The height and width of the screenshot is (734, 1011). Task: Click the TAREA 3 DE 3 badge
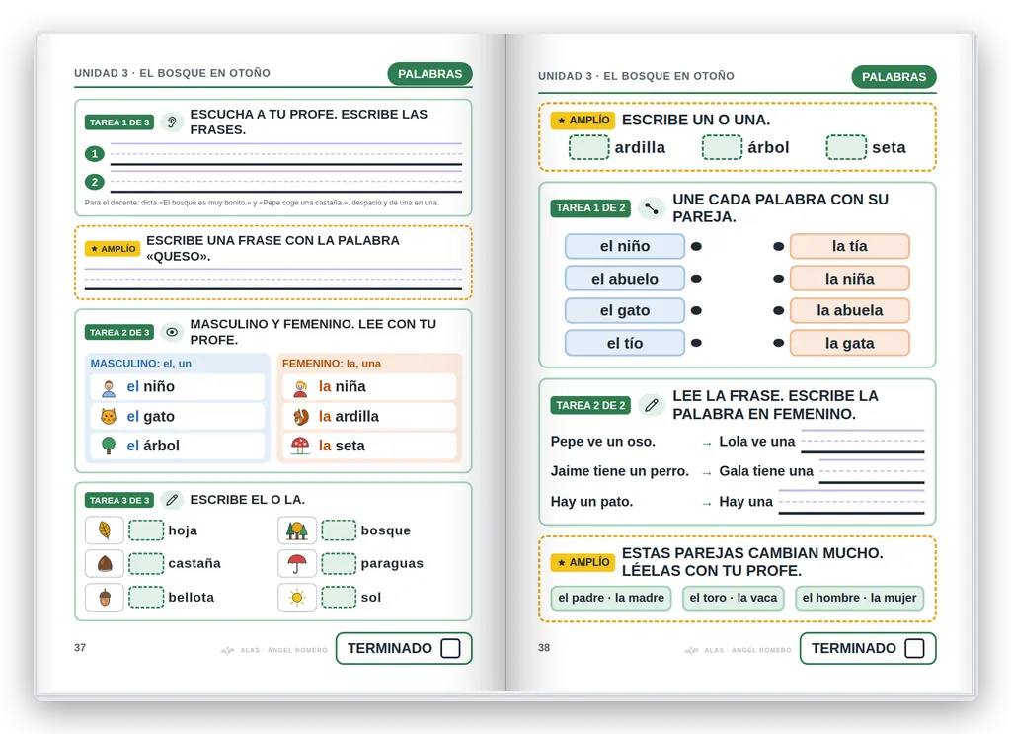tap(119, 500)
